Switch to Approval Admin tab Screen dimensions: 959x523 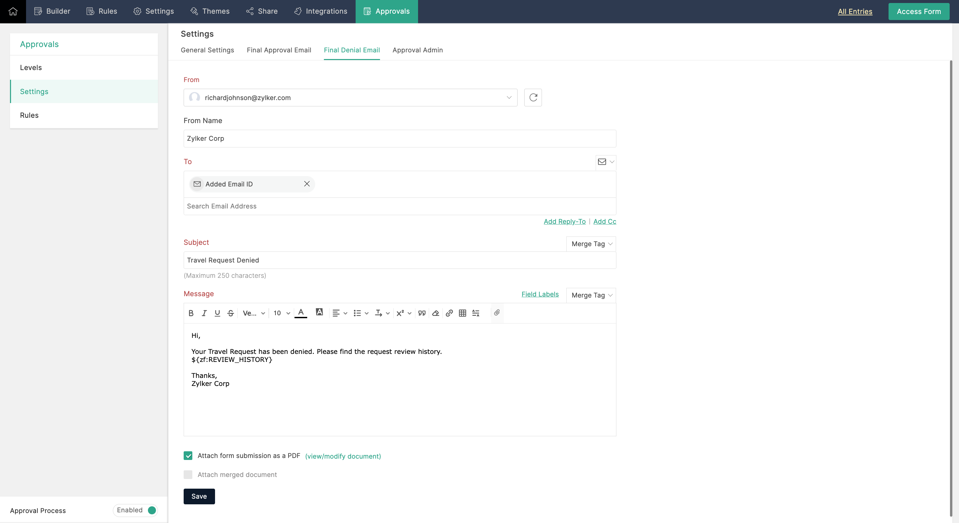coord(418,50)
